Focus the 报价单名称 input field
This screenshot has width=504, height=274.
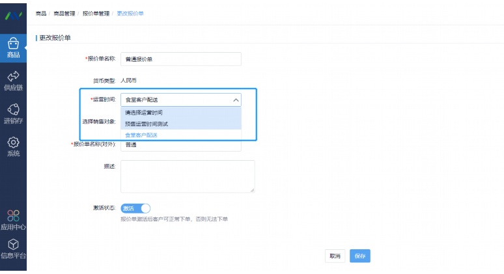(x=181, y=59)
